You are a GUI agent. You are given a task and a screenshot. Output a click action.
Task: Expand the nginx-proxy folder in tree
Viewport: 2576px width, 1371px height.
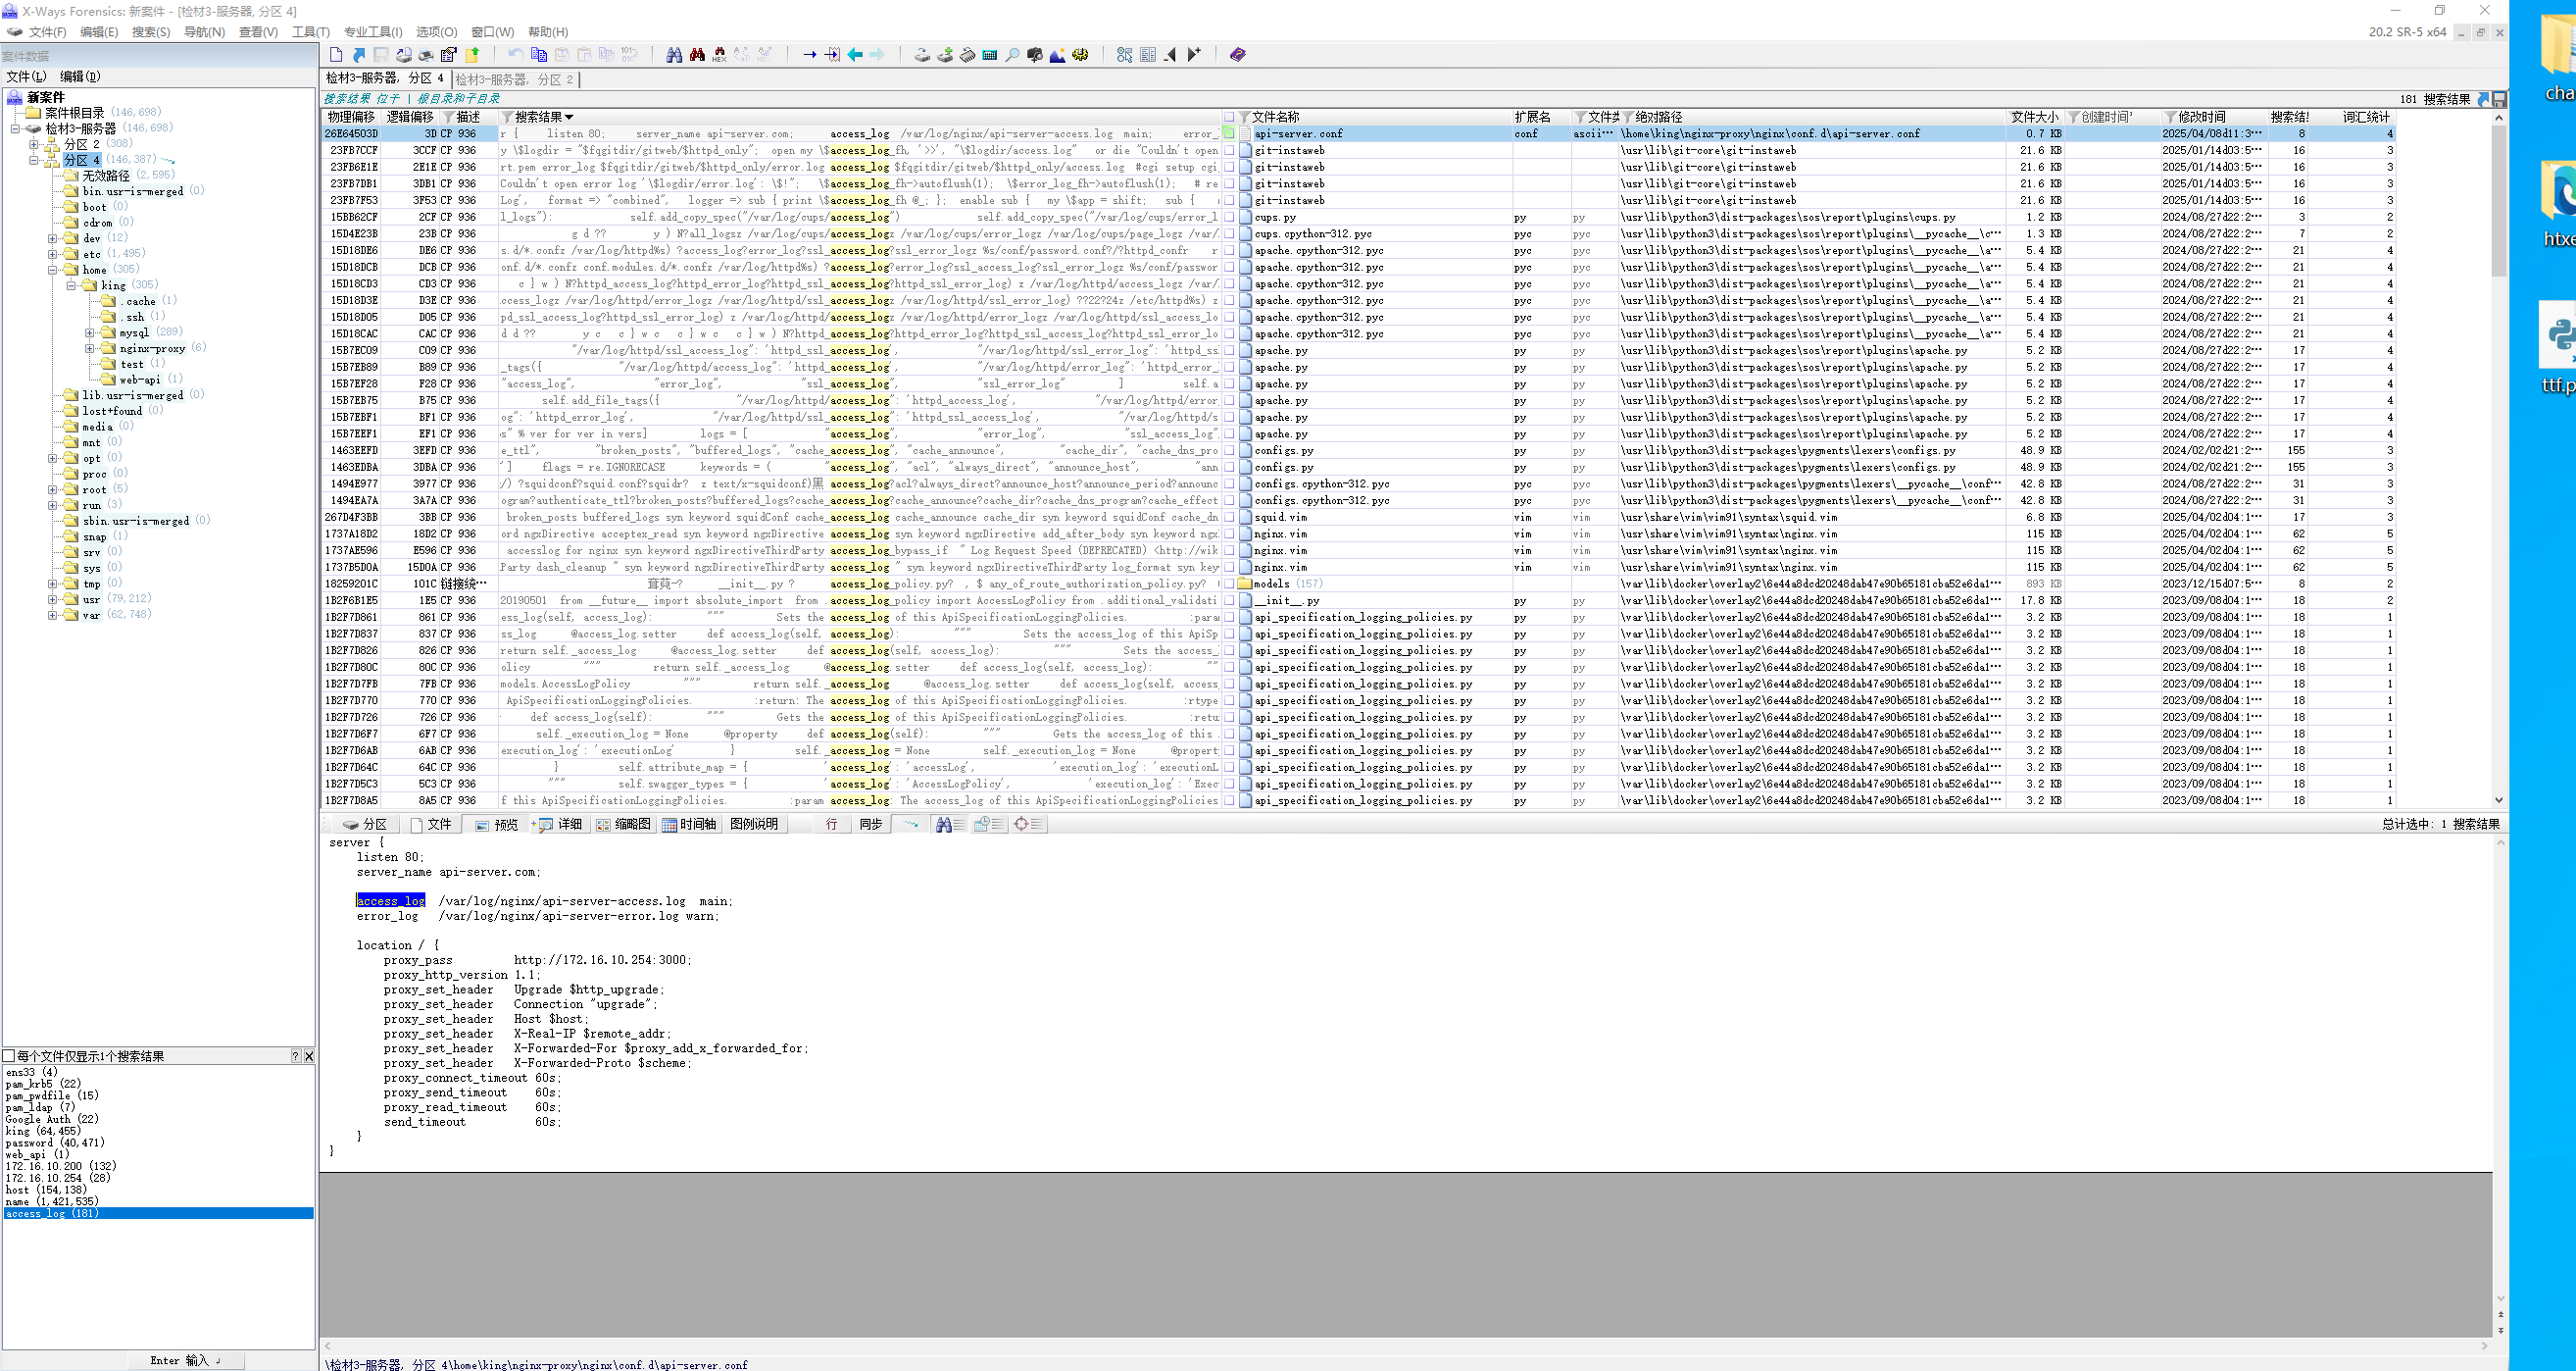pos(90,348)
